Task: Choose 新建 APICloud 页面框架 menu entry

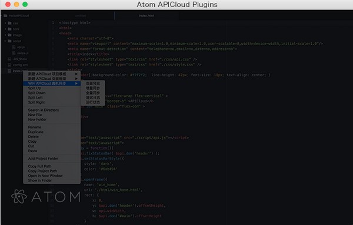Action: coord(52,79)
